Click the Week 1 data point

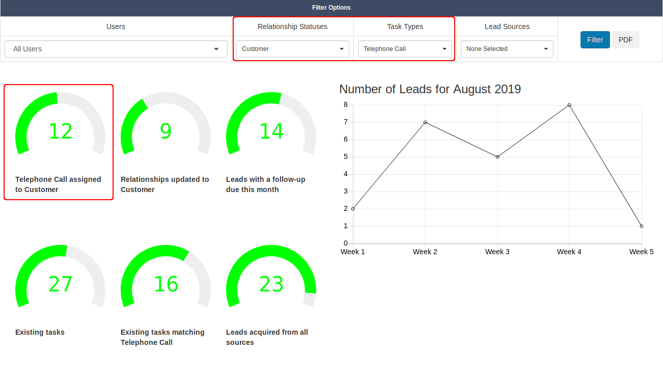coord(352,208)
